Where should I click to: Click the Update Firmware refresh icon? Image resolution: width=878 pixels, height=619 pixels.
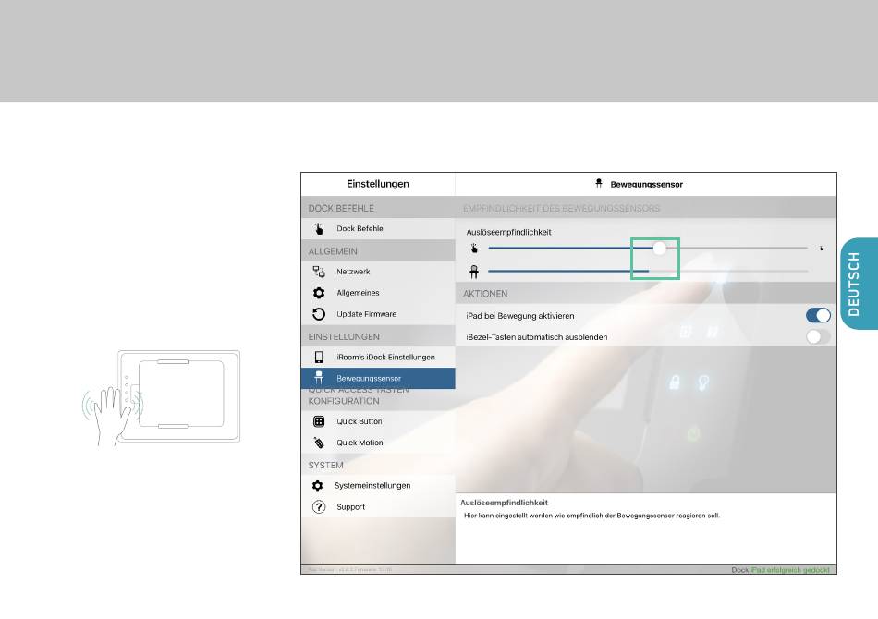(319, 314)
